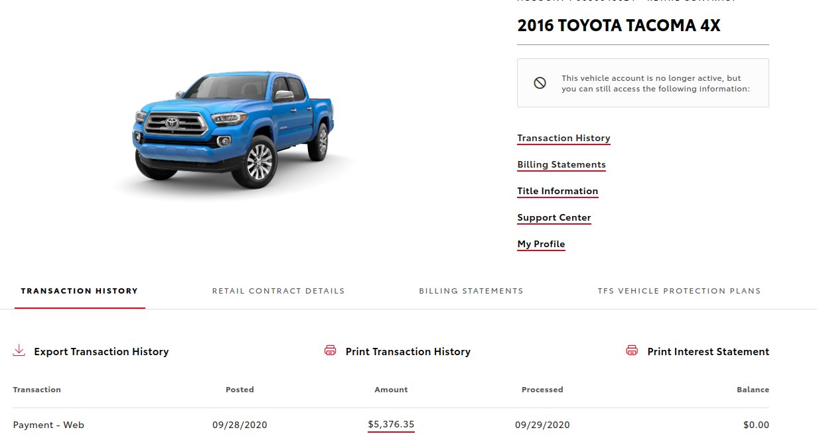Open the Billing Statements sidebar link
The image size is (817, 440).
(561, 164)
